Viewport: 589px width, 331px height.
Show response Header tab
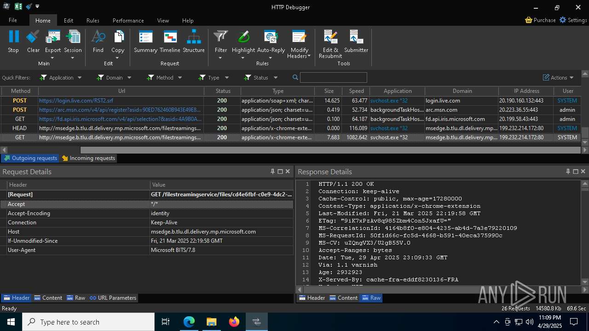coord(312,298)
